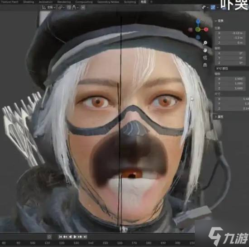This screenshot has height=247, width=249.
Task: Click the red X axis on navigation gizmo
Action: click(x=206, y=29)
